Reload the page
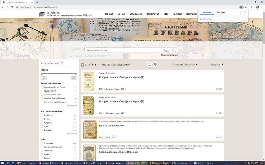This screenshot has height=165, width=265. coord(12,7)
